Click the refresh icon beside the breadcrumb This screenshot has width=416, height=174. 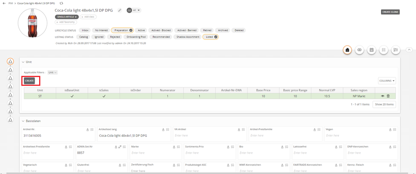[x=61, y=3]
